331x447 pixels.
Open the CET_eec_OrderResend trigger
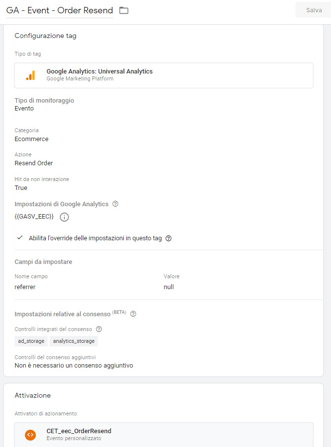[164, 435]
